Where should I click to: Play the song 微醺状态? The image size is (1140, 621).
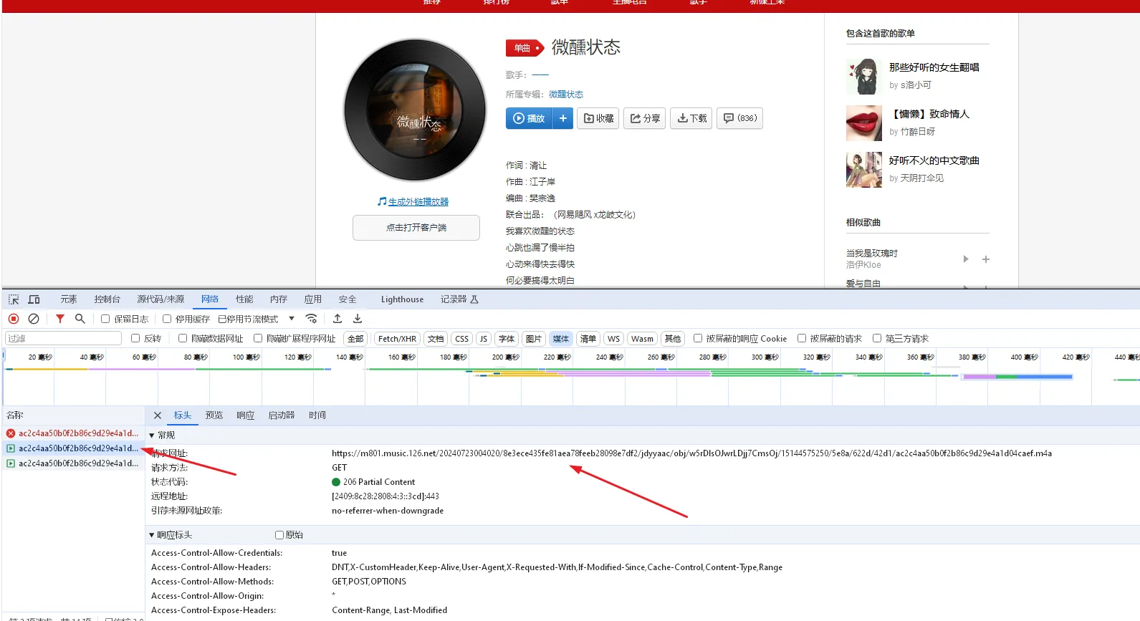pyautogui.click(x=530, y=118)
